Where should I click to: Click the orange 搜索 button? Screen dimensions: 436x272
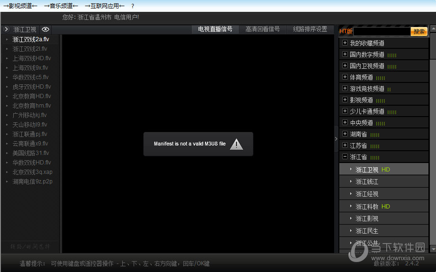tap(419, 32)
